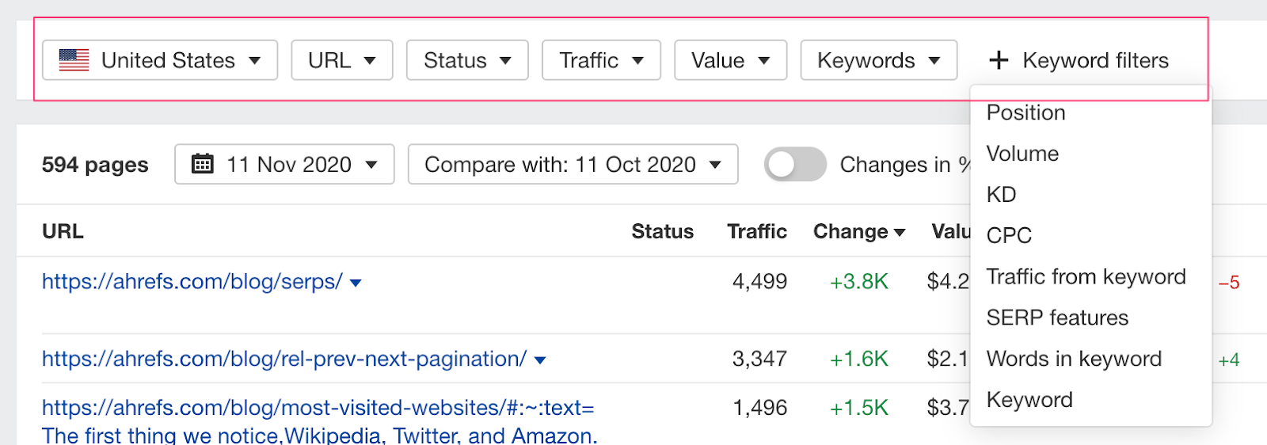Viewport: 1267px width, 445px height.
Task: Expand the URL filter dropdown
Action: pyautogui.click(x=341, y=60)
